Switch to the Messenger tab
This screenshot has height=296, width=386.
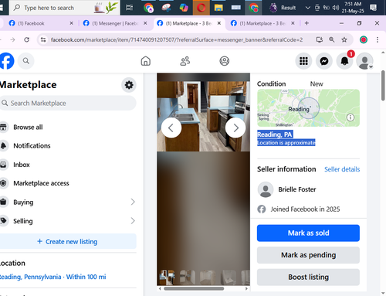coord(114,23)
